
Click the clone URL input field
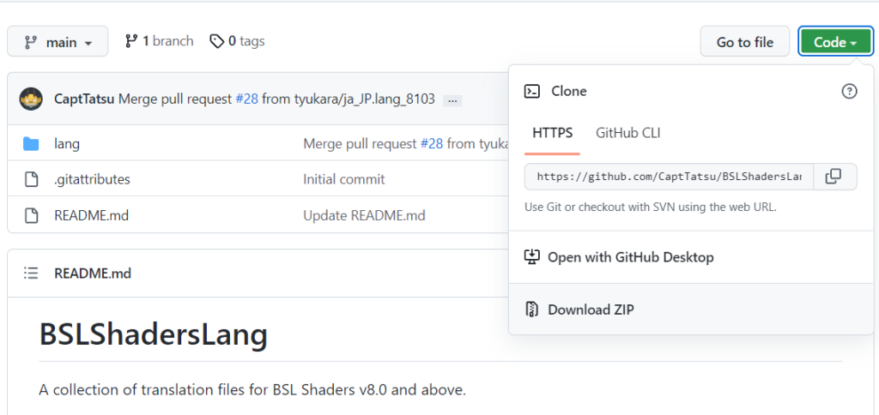(669, 177)
